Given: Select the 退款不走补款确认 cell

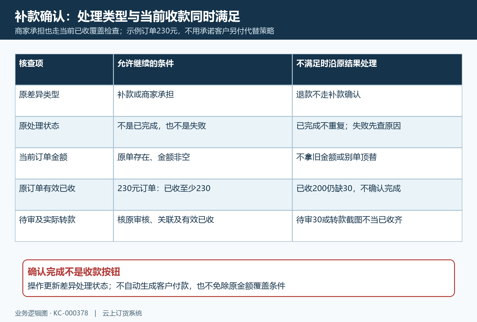Looking at the screenshot, I should tap(377, 101).
